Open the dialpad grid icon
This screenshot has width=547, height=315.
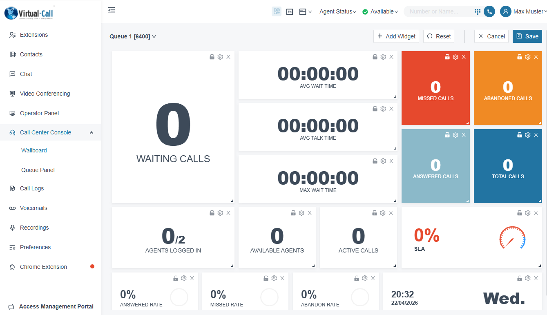[x=477, y=11]
